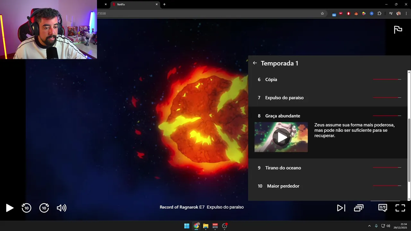Screen dimensions: 411x231
Task: Click the volume speaker icon in player
Action: [61, 208]
